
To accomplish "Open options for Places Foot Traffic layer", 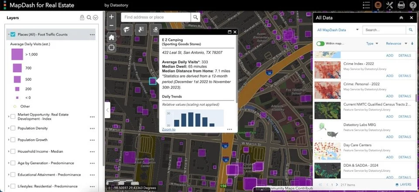I will pyautogui.click(x=93, y=35).
